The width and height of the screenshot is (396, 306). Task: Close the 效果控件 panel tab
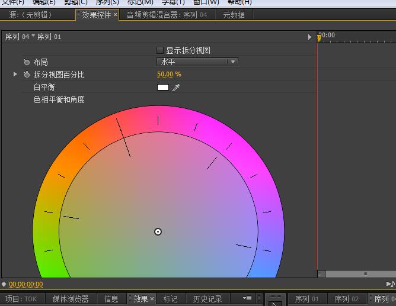coord(115,15)
